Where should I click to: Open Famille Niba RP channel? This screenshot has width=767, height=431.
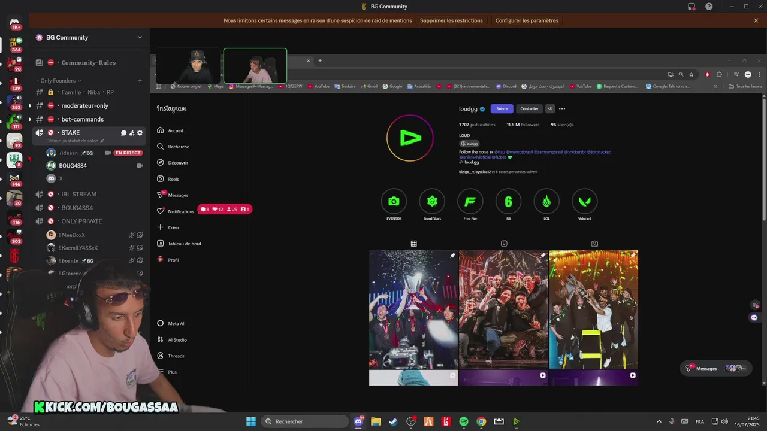[89, 92]
